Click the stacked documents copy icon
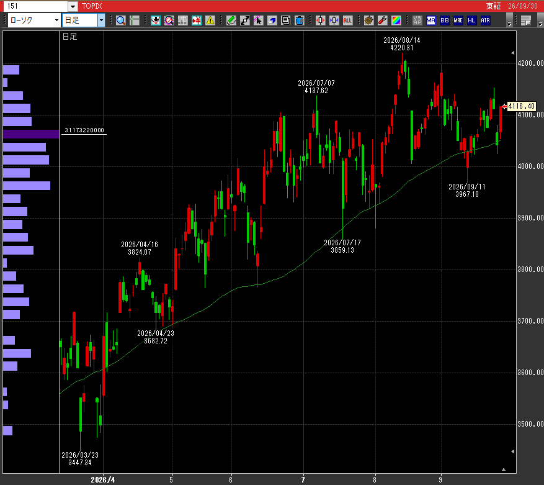The width and height of the screenshot is (544, 485). click(x=285, y=20)
